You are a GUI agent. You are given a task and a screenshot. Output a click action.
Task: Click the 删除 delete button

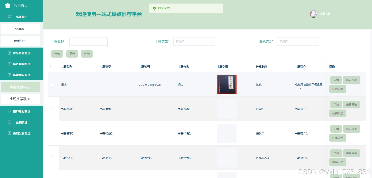pos(87,54)
